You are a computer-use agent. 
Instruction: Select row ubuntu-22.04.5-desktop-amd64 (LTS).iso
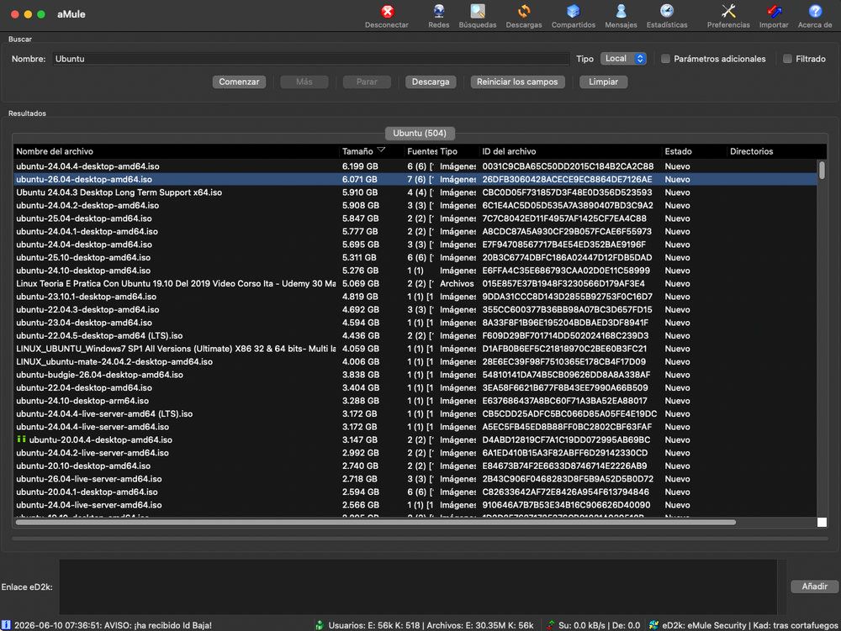[x=415, y=336]
